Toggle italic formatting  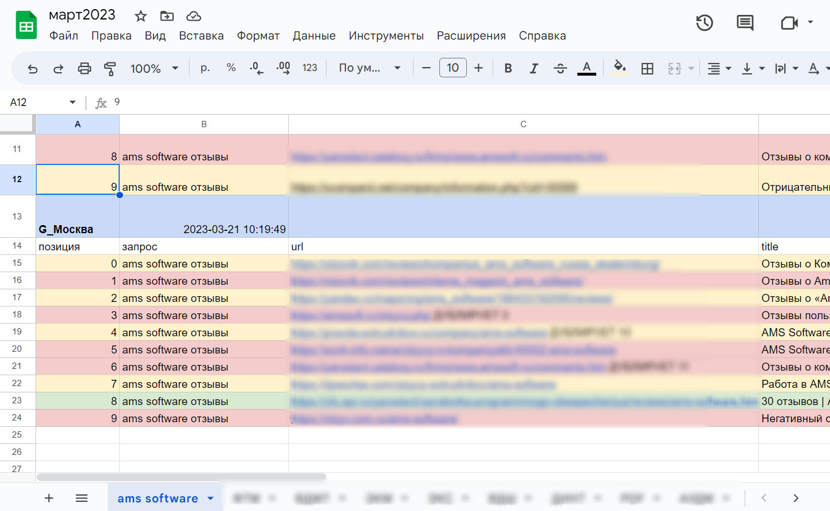[534, 68]
